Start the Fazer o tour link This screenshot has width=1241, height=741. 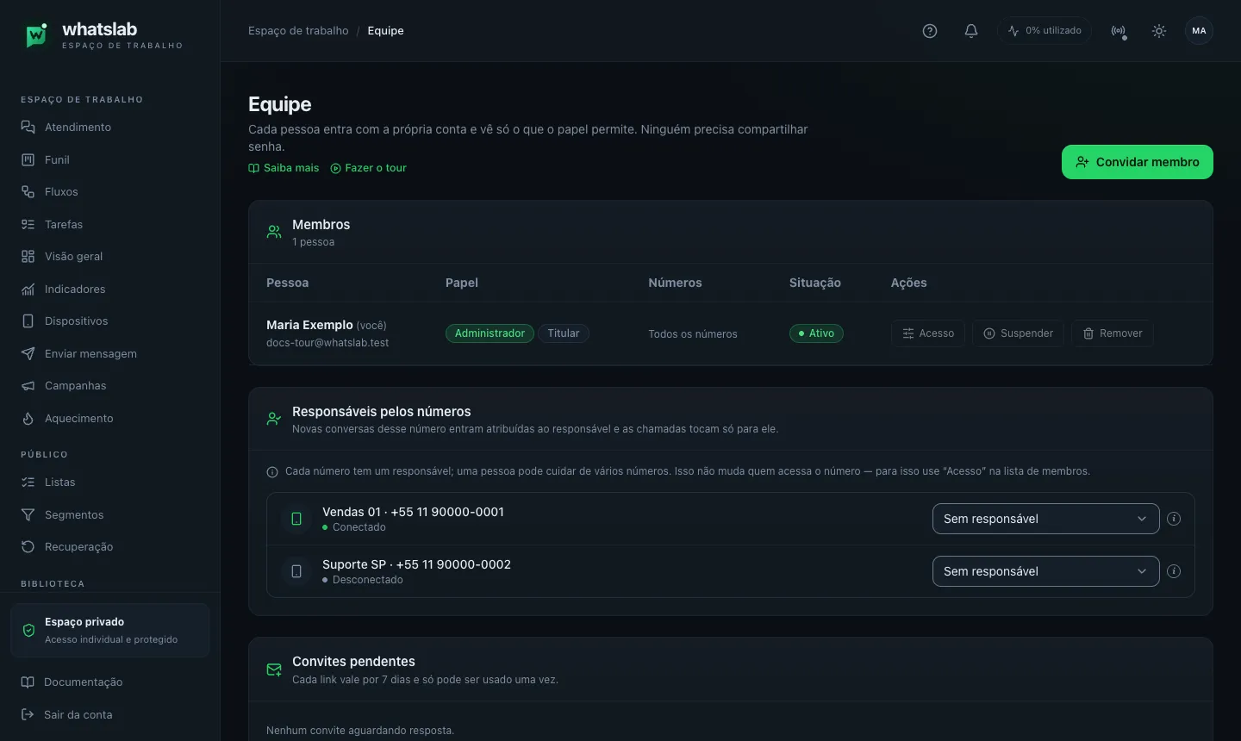pos(368,168)
